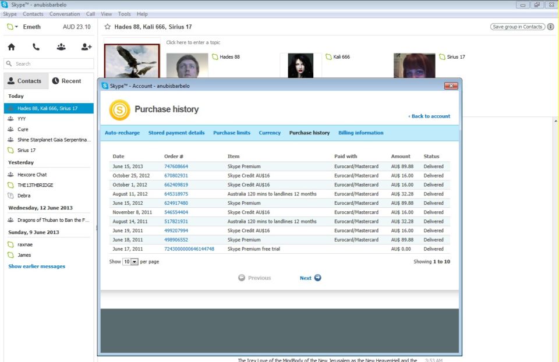This screenshot has width=559, height=362.
Task: Click the Search contacts field
Action: tap(49, 64)
